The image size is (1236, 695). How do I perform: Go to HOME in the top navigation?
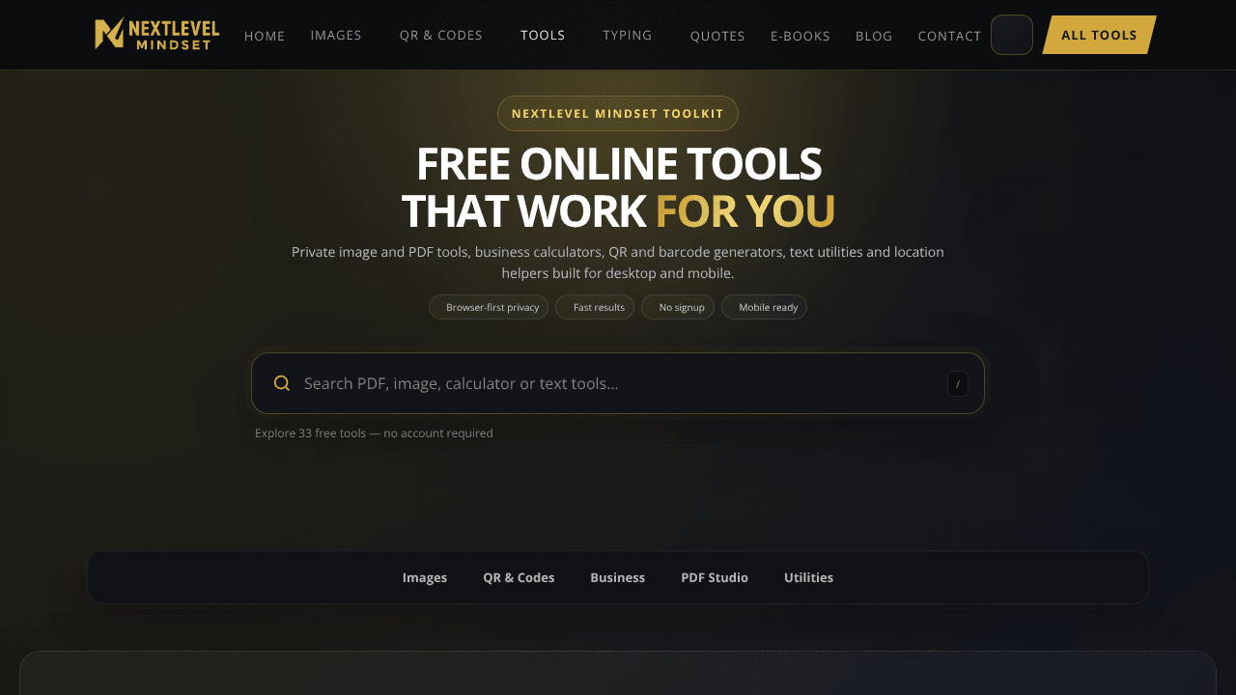coord(265,36)
